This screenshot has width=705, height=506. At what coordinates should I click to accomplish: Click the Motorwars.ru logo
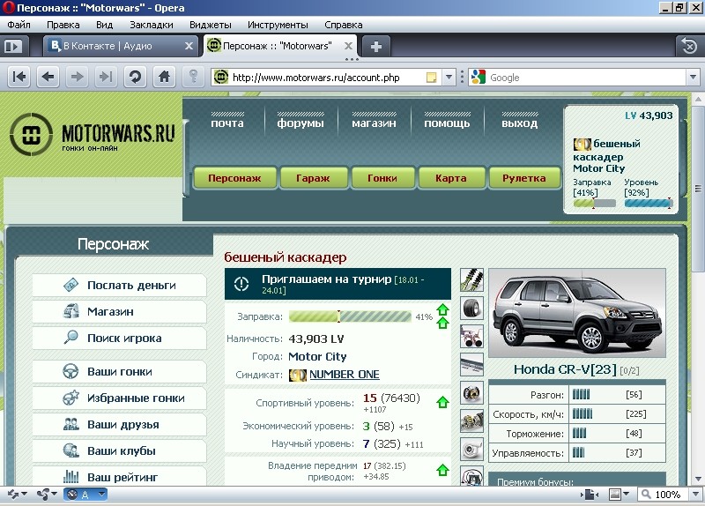coord(93,134)
